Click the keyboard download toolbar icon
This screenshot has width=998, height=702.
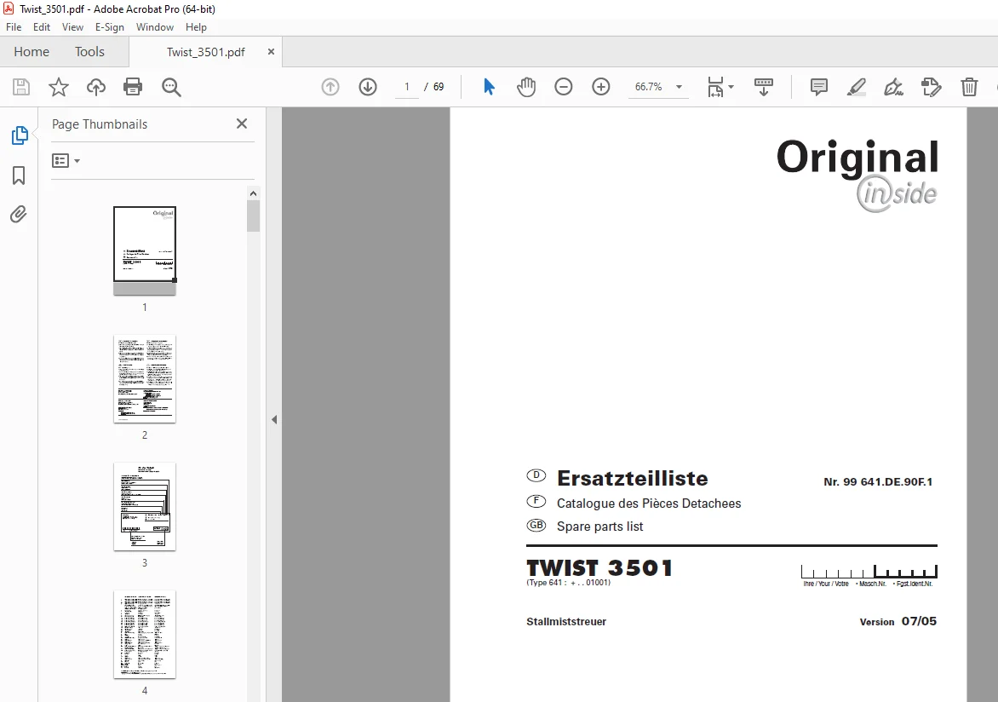click(763, 87)
